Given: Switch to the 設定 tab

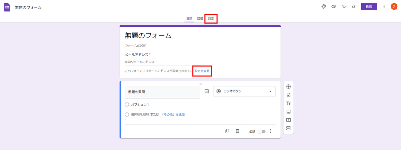Looking at the screenshot, I should [x=211, y=19].
